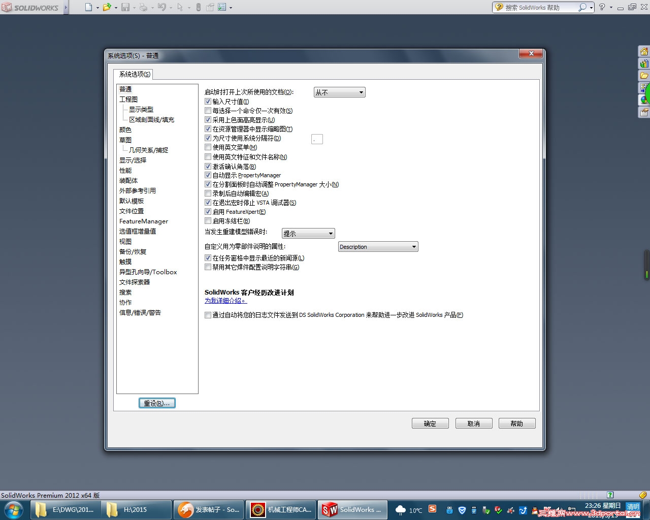Open the 为我详细介绍 link
Image resolution: width=650 pixels, height=520 pixels.
[225, 301]
